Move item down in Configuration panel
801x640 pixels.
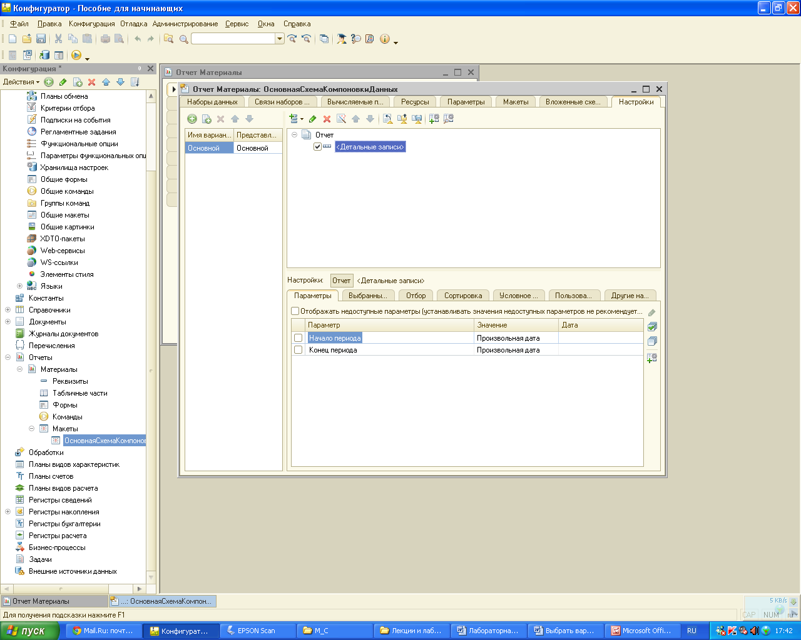coord(120,82)
